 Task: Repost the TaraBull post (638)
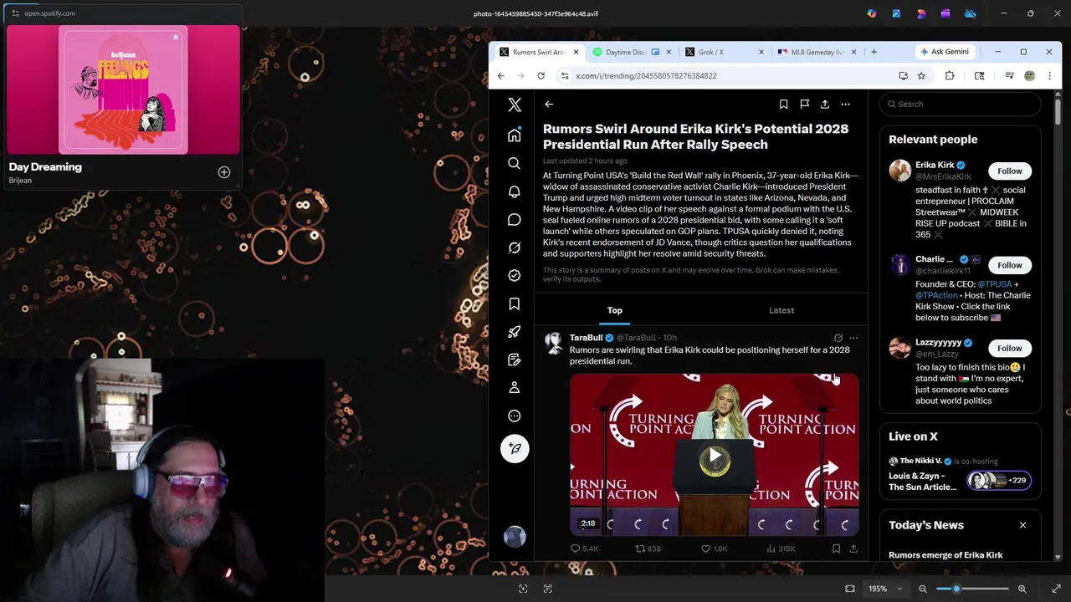click(x=648, y=548)
